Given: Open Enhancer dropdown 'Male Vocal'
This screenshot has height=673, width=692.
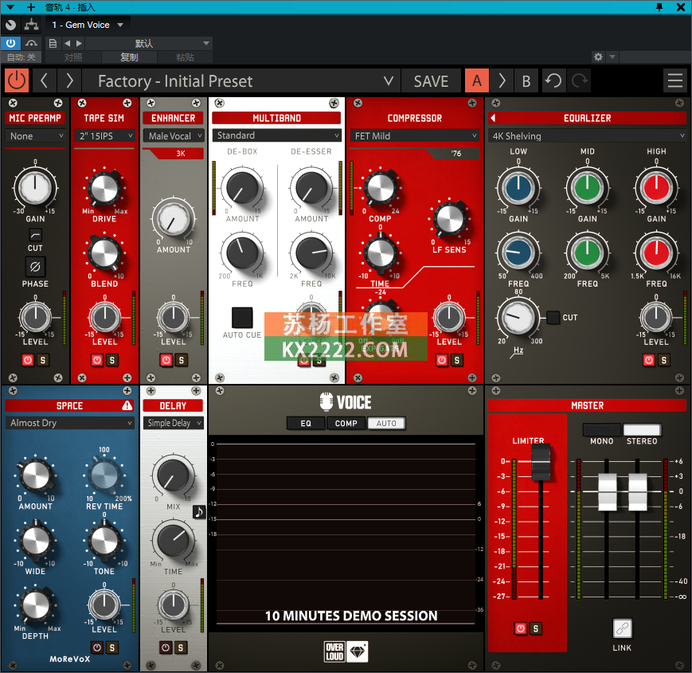Looking at the screenshot, I should [174, 136].
